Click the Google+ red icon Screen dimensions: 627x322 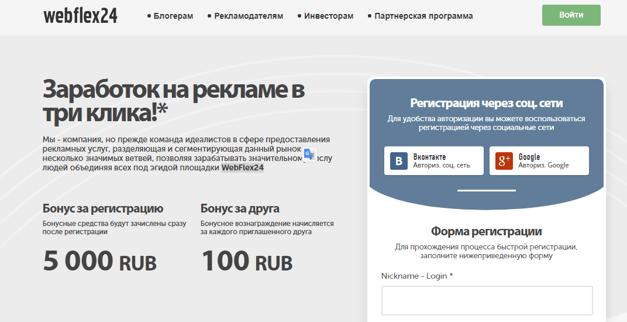click(504, 161)
